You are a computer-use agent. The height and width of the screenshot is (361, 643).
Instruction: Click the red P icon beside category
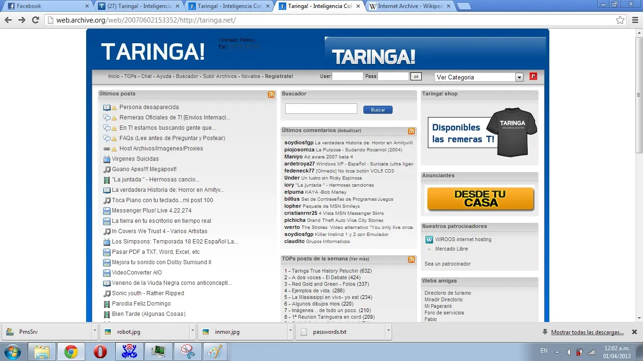click(533, 77)
